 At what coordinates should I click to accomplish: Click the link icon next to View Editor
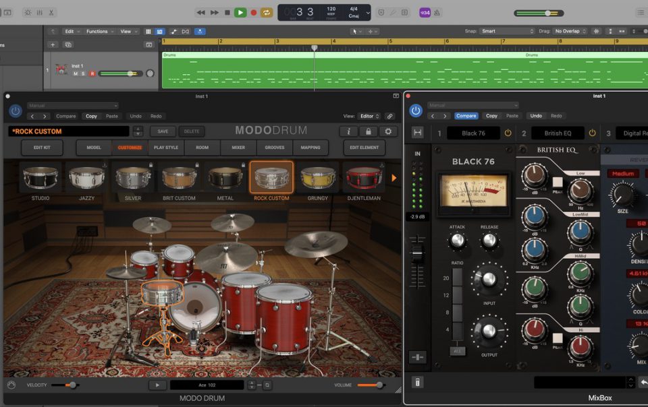(x=389, y=116)
